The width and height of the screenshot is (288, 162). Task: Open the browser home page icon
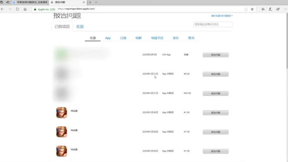(25, 9)
